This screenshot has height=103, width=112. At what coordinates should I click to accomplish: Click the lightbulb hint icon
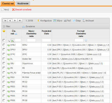pyautogui.click(x=86, y=40)
